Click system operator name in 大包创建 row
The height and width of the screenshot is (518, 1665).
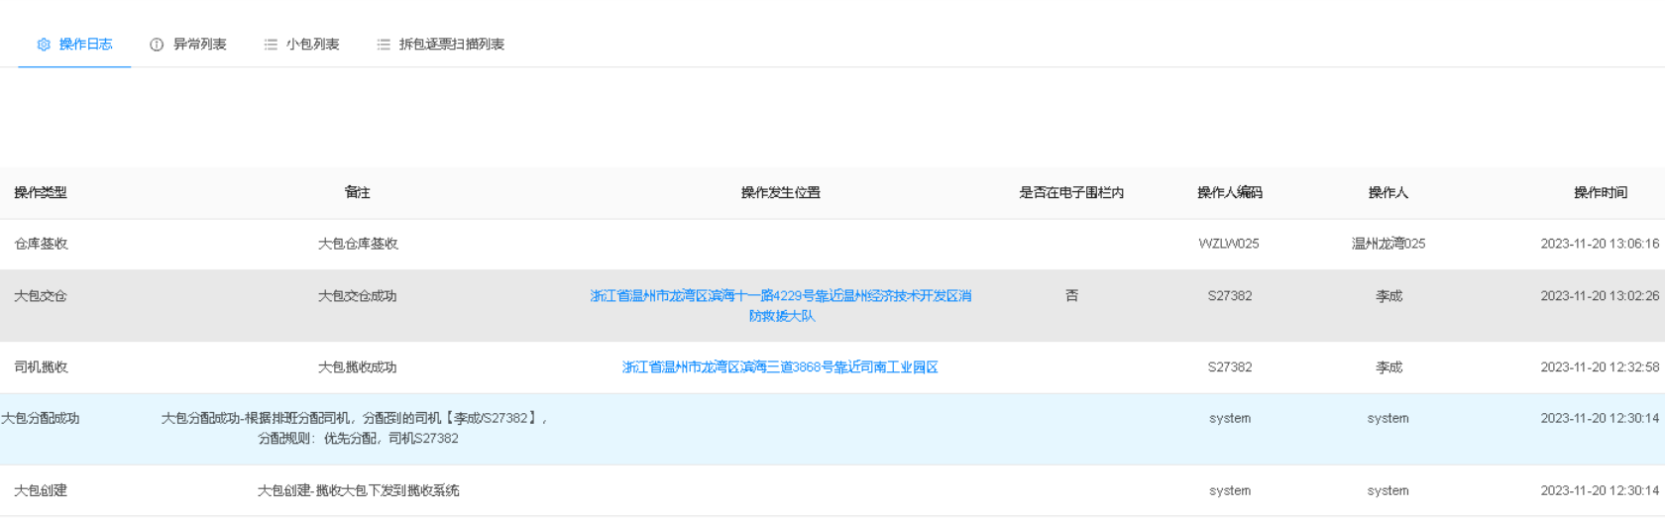[x=1388, y=491]
